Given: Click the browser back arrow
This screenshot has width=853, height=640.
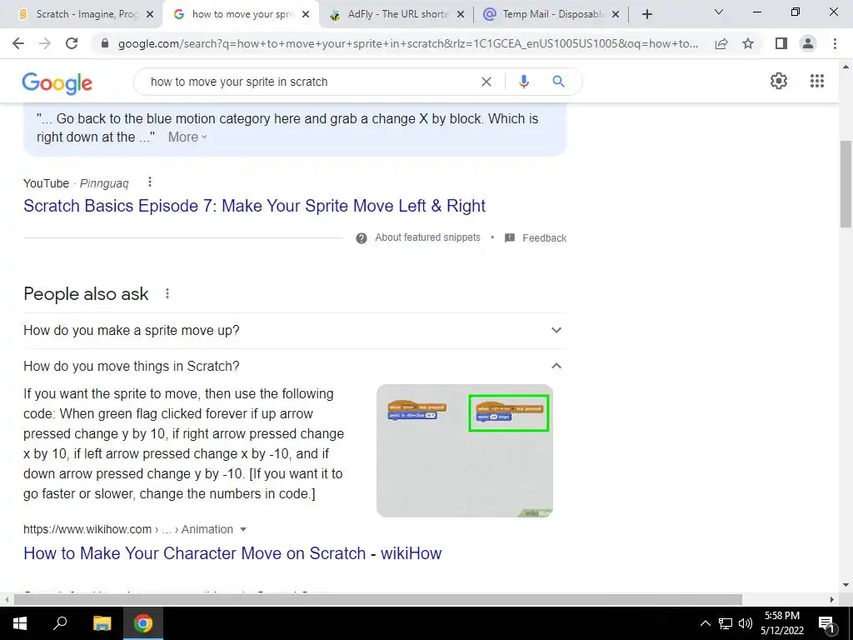Looking at the screenshot, I should tap(18, 43).
